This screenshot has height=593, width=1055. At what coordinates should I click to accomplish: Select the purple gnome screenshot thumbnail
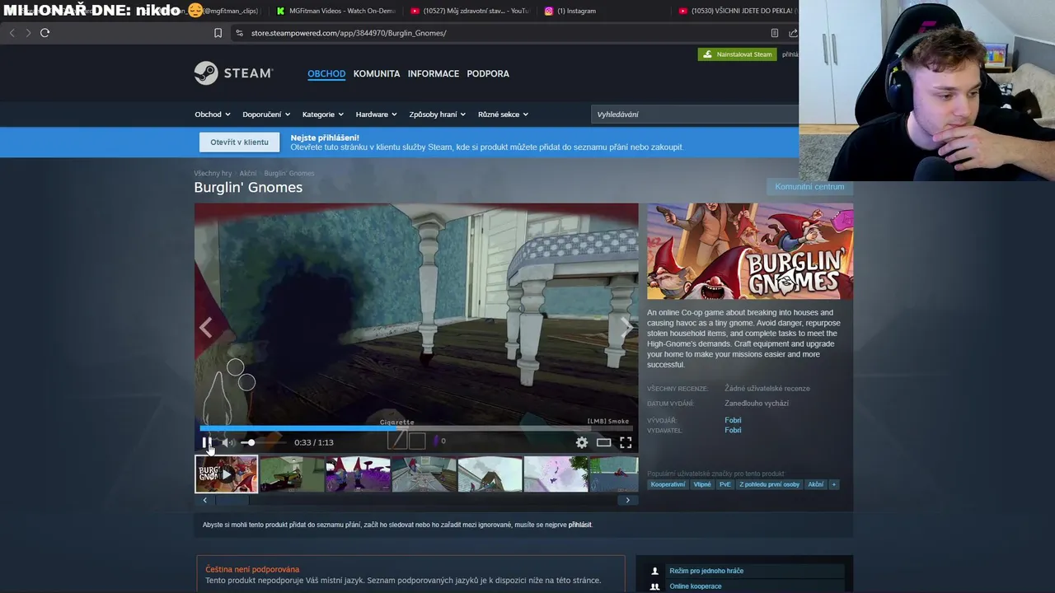358,474
